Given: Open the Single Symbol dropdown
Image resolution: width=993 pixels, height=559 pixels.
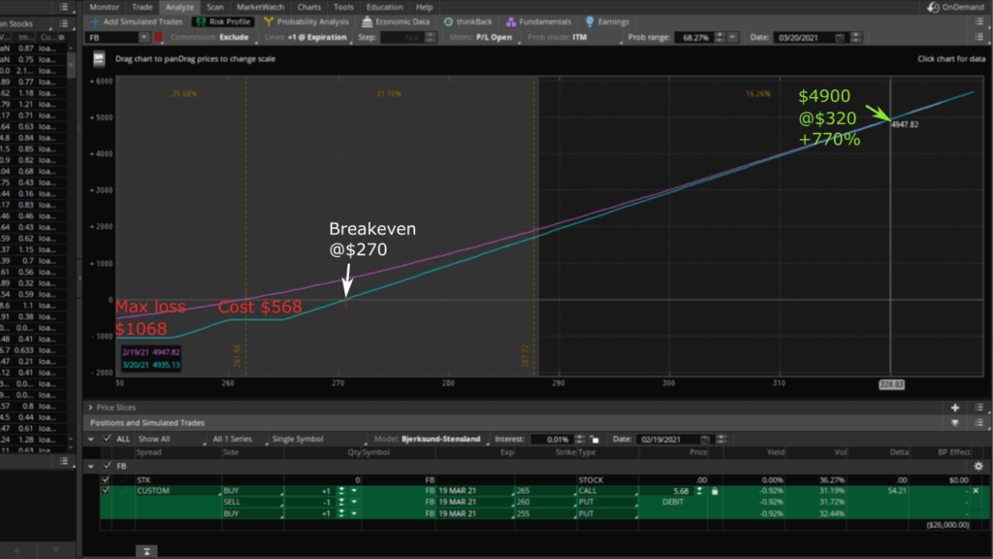Looking at the screenshot, I should 318,439.
